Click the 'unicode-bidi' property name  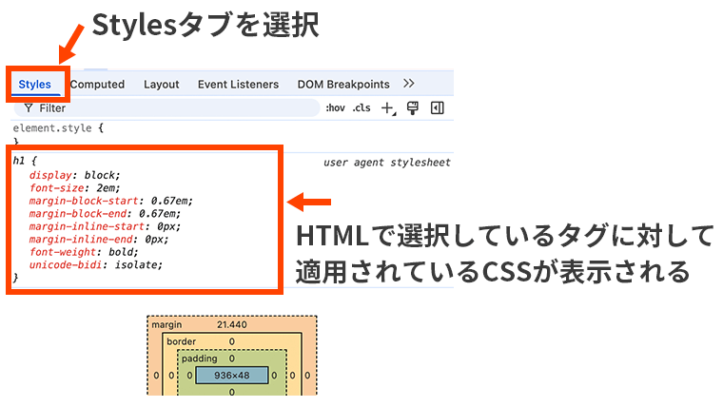pyautogui.click(x=66, y=265)
